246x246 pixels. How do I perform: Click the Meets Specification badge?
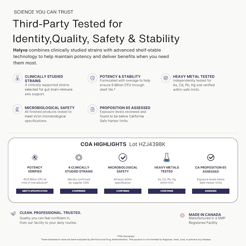(35, 191)
